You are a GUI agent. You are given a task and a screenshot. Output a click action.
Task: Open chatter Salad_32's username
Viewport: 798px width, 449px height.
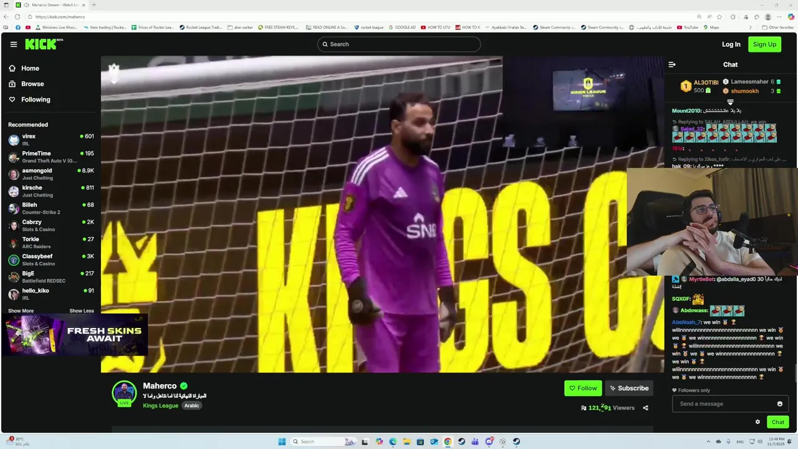pos(691,129)
